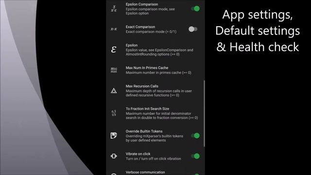Click the 'Maximum depth of recursion calls' description
Image resolution: width=311 pixels, height=175 pixels.
coord(159,93)
